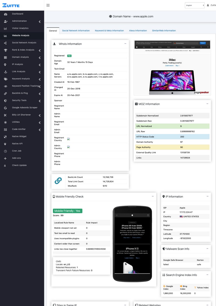Click the user profile icon in header

pyautogui.click(x=208, y=5)
